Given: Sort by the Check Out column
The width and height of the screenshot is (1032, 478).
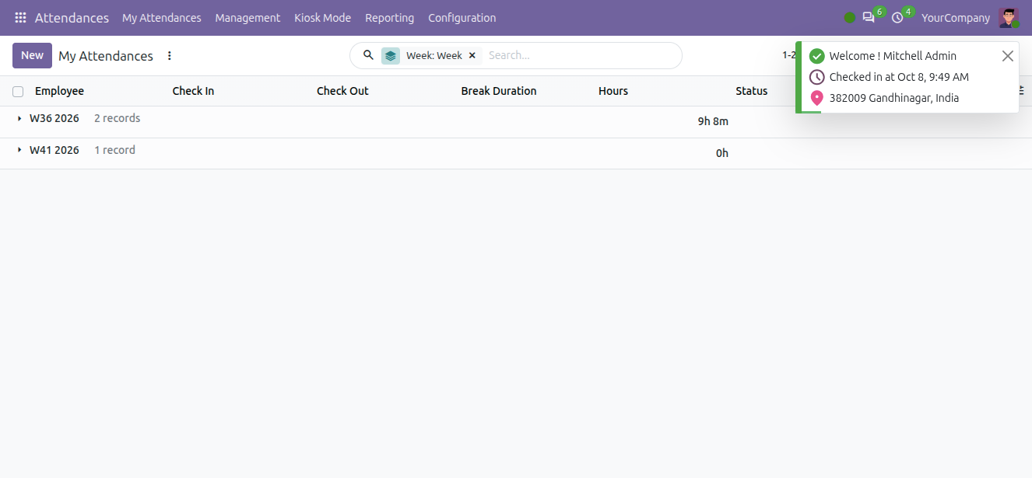Looking at the screenshot, I should click(342, 91).
